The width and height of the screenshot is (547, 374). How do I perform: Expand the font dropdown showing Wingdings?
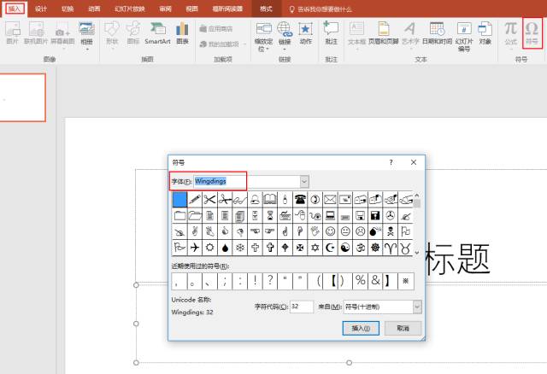[304, 181]
